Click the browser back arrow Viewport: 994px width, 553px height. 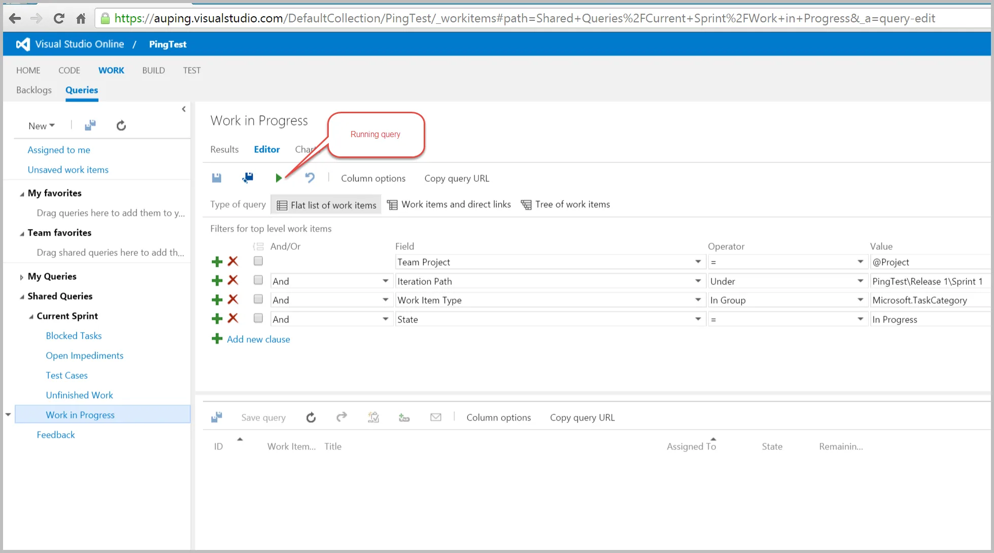pos(15,19)
